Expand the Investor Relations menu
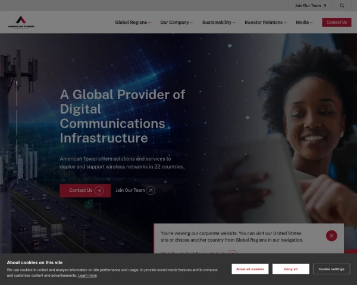 point(266,23)
